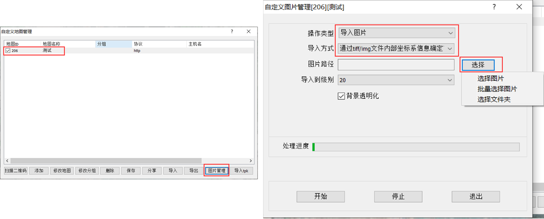The image size is (544, 219).
Task: Open the 操作类型 dropdown
Action: click(x=396, y=33)
